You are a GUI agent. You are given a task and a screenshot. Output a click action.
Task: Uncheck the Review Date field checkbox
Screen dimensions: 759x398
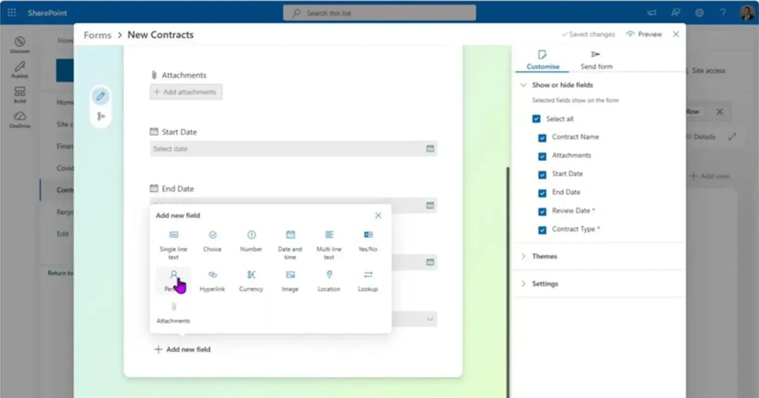pyautogui.click(x=542, y=211)
